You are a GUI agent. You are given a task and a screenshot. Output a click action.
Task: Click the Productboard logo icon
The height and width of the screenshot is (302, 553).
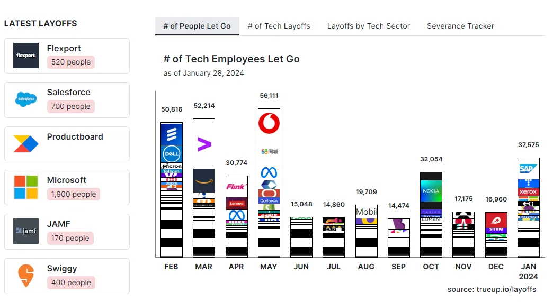pyautogui.click(x=26, y=144)
